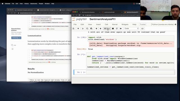Reload the Jupyter page with refresh icon

79,15
